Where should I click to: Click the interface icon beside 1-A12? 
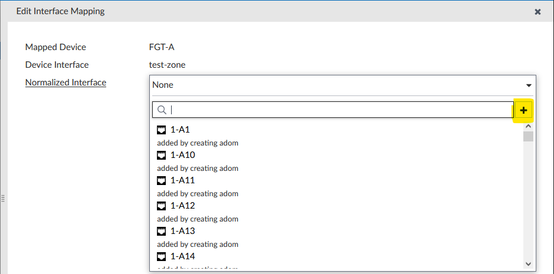click(162, 206)
